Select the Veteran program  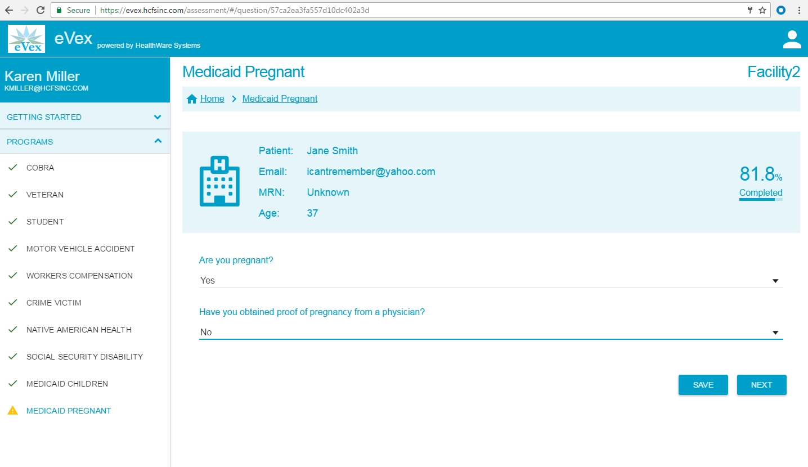click(45, 195)
